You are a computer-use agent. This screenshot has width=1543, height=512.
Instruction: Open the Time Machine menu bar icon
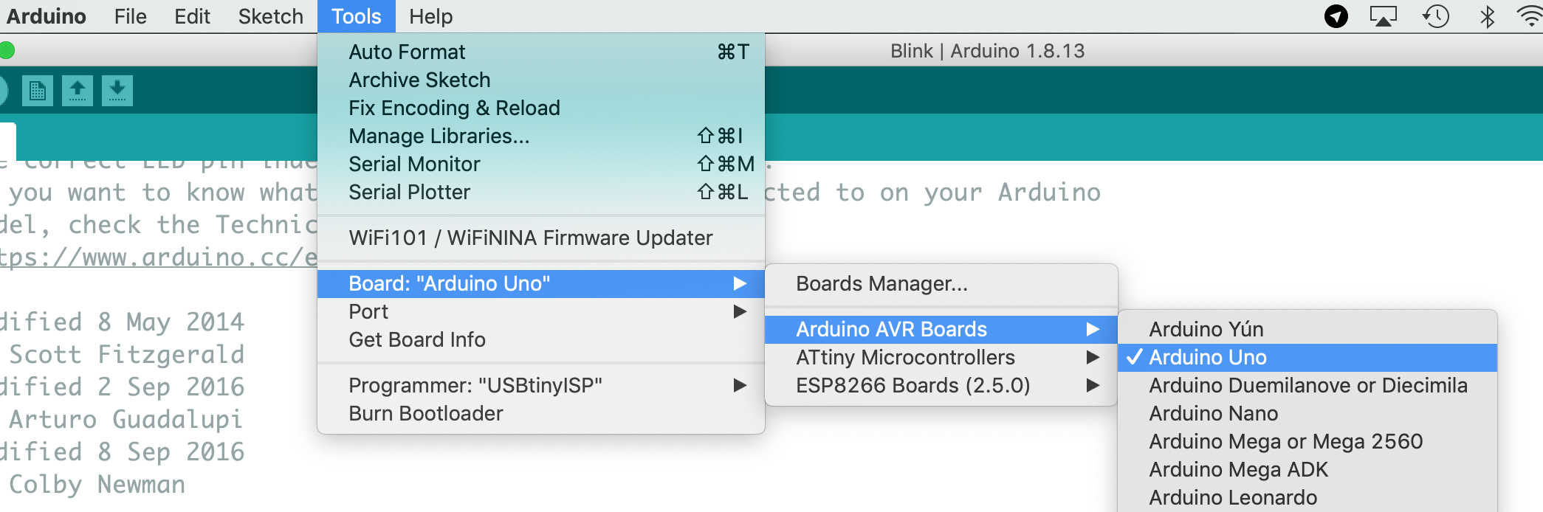(x=1435, y=16)
